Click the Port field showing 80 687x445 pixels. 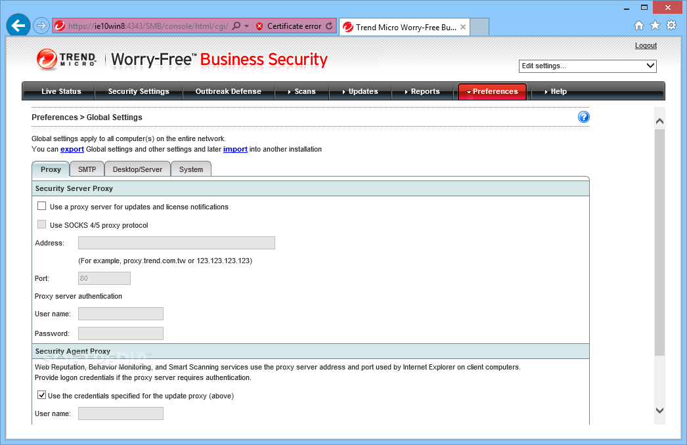[104, 278]
